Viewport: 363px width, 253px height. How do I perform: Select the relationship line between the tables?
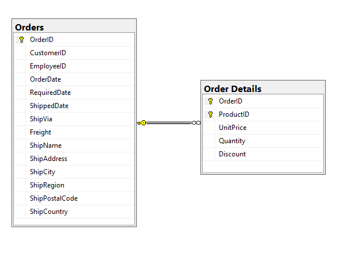pos(169,123)
